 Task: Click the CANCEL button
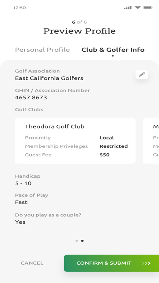[32, 263]
